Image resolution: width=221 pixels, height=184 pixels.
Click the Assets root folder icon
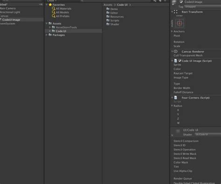pos(50,23)
